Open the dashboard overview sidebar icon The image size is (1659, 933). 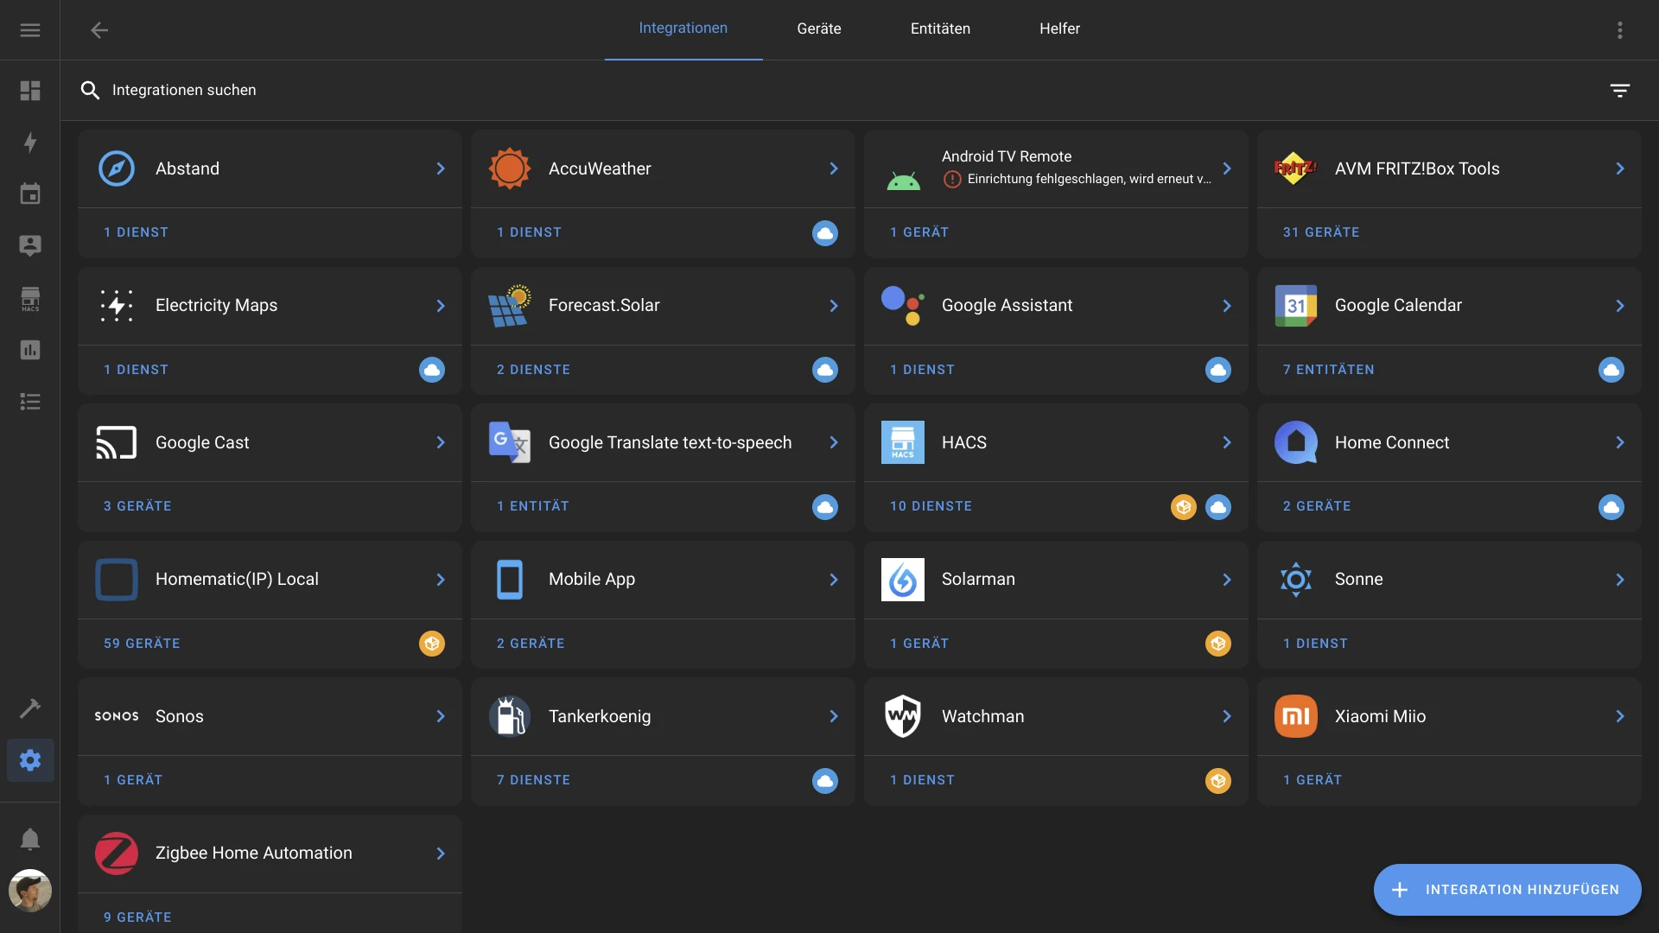tap(30, 91)
